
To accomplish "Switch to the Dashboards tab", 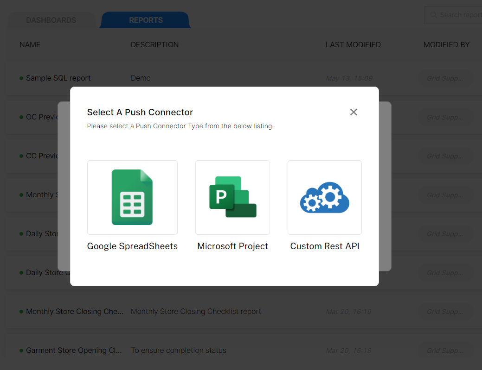I will point(51,20).
